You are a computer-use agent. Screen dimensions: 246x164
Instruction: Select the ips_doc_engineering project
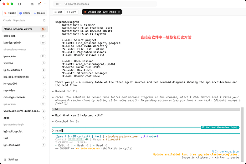click(25, 77)
